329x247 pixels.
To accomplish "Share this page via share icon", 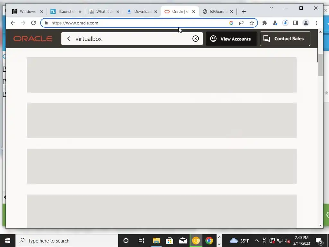I will pos(242,23).
